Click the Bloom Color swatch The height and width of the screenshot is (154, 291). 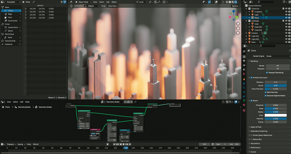[x=276, y=115]
